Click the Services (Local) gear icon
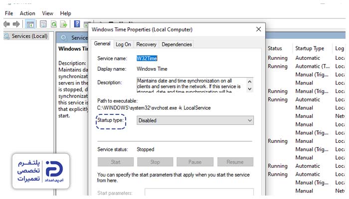The height and width of the screenshot is (199, 349). coord(6,36)
